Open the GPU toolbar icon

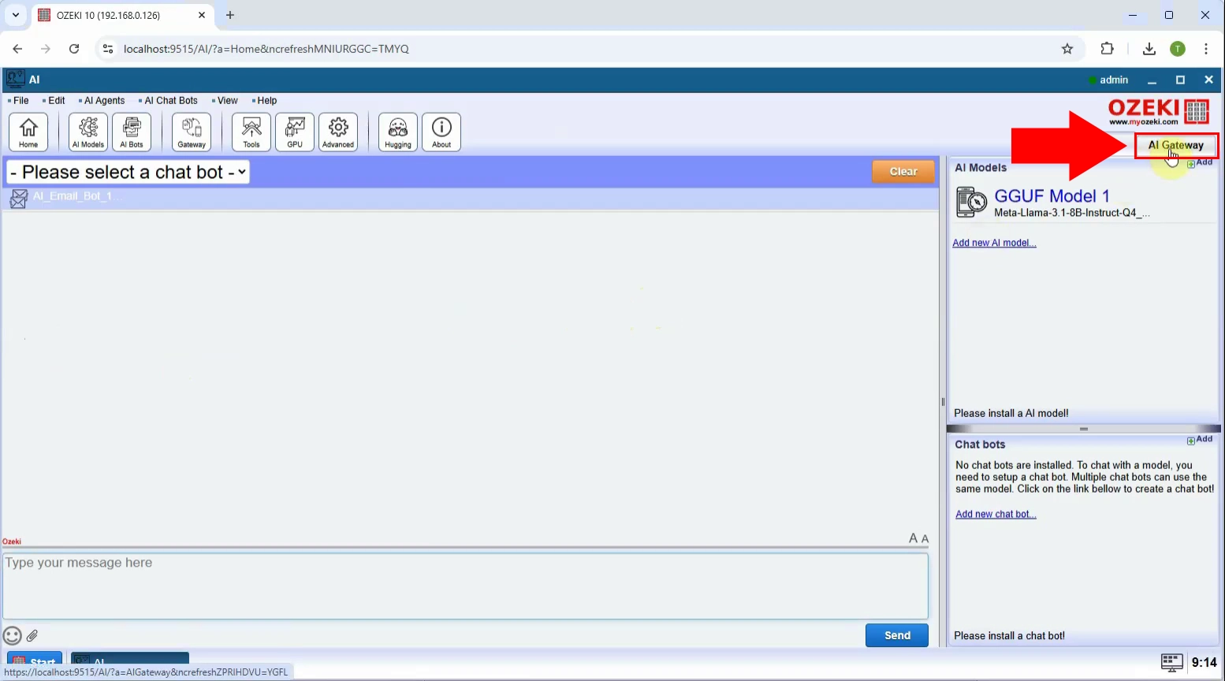pyautogui.click(x=295, y=132)
